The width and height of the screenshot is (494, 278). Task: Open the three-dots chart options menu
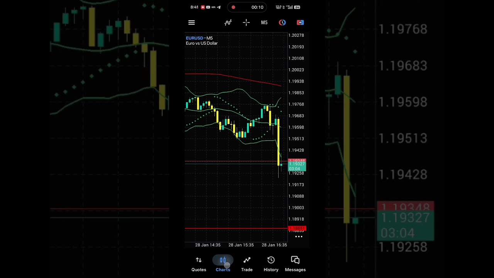pos(299,236)
